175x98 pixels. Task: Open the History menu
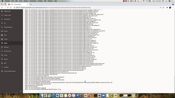coord(26,1)
